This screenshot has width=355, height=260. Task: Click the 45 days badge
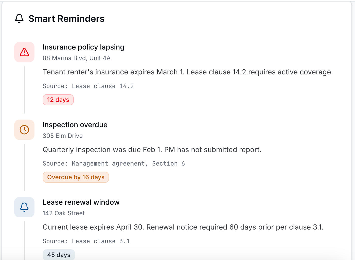(x=59, y=255)
